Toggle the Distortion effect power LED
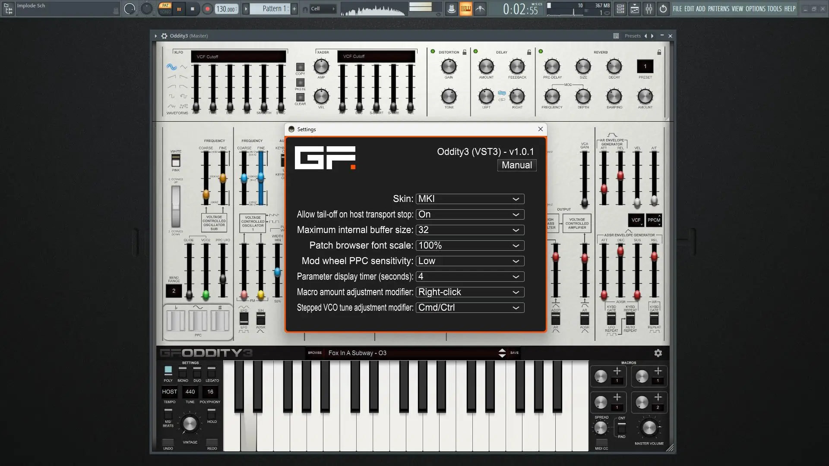Image resolution: width=829 pixels, height=466 pixels. (x=433, y=51)
